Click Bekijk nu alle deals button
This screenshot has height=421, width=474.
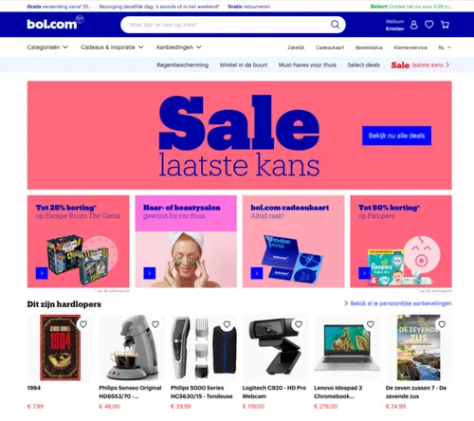pyautogui.click(x=396, y=136)
